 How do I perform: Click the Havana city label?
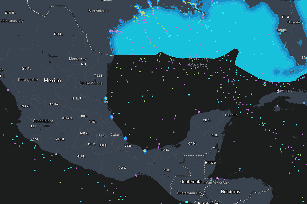[282, 91]
